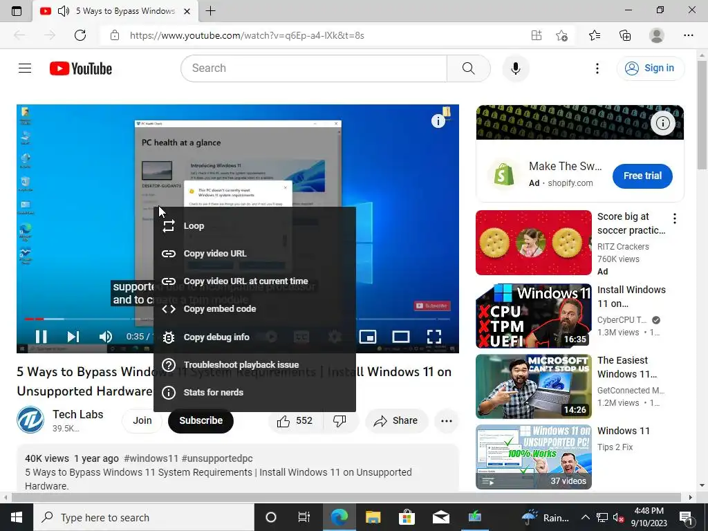This screenshot has height=531, width=708.
Task: Open Task View on the taskbar
Action: (x=304, y=517)
